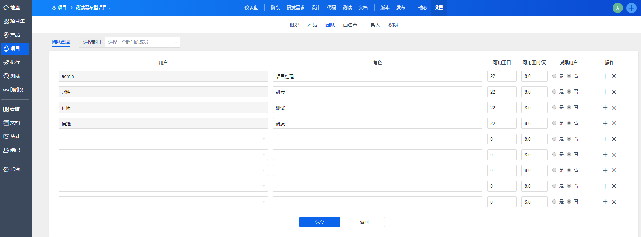Switch to the 白名单 tab
This screenshot has width=641, height=237.
350,25
